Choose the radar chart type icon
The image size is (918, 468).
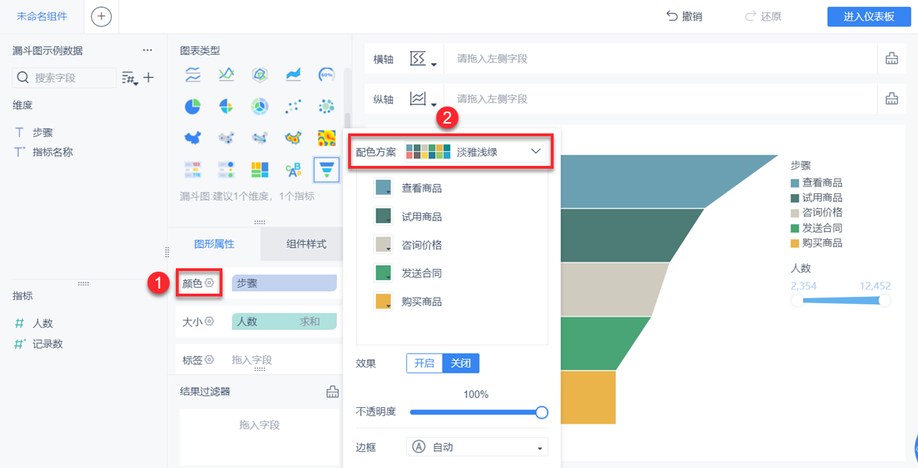pos(260,73)
